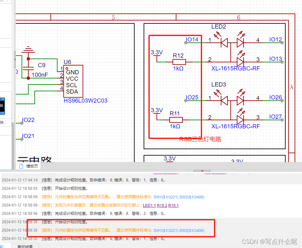Open the LED1.1 link in the warning log

[x=149, y=206]
